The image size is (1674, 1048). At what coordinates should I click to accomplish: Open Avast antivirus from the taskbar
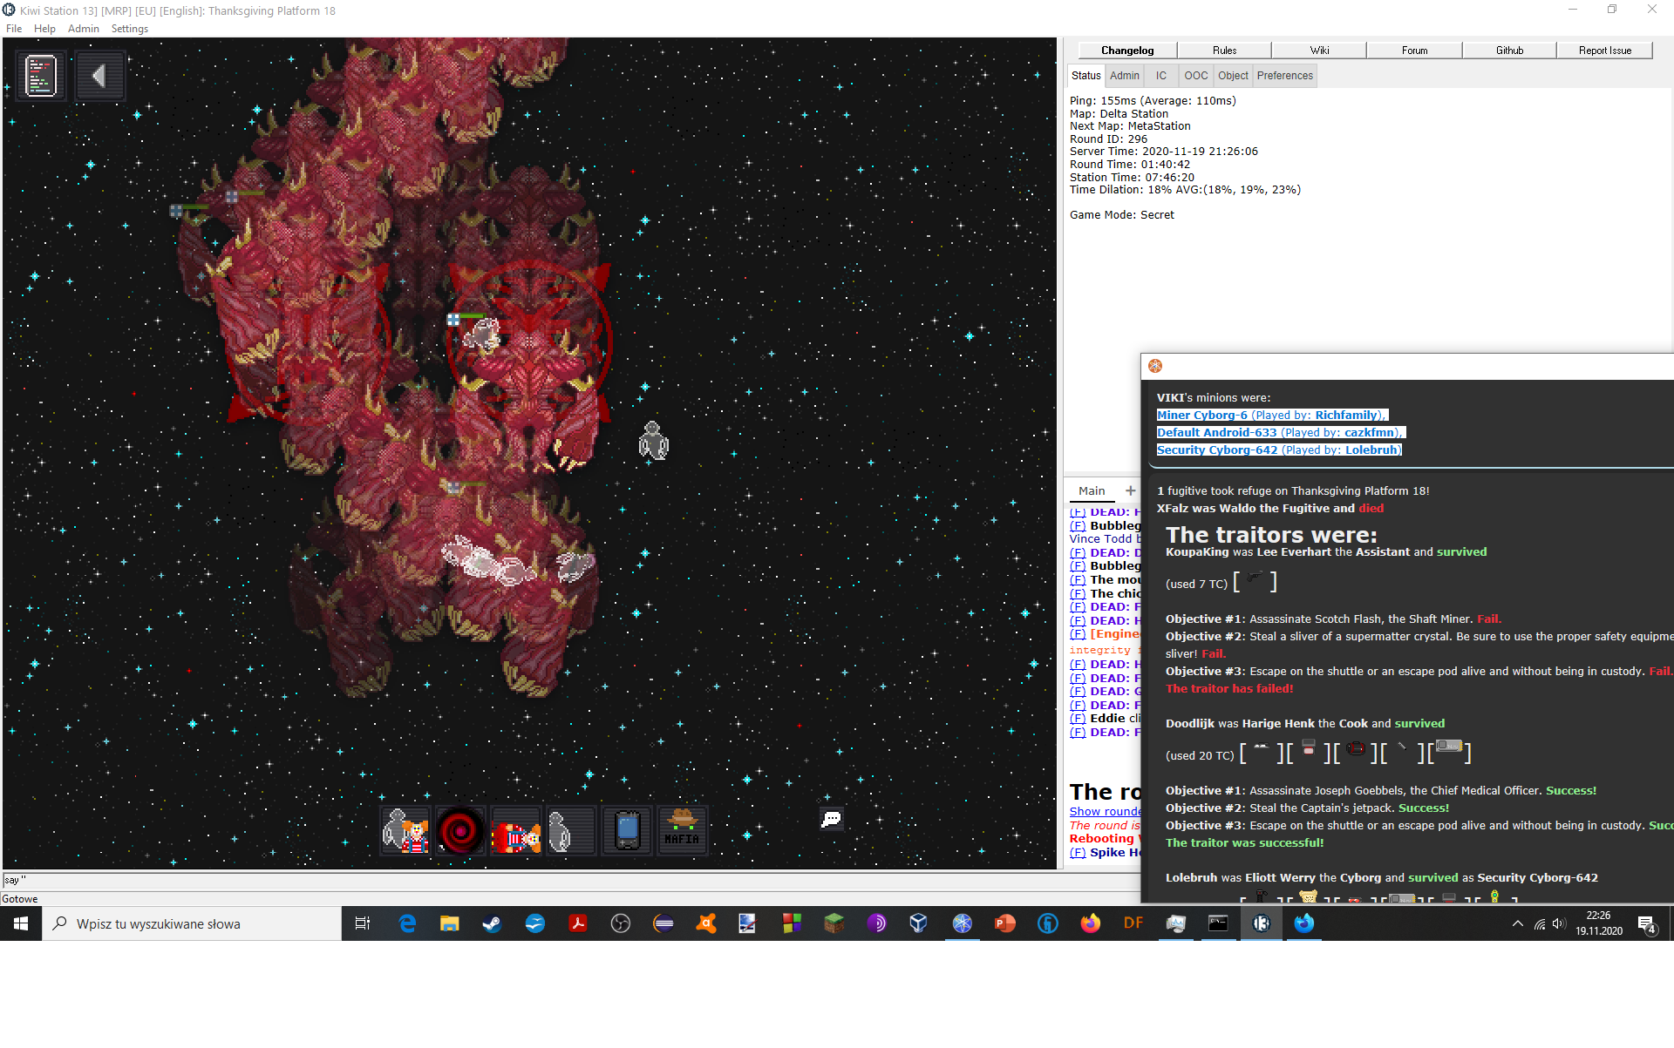(x=706, y=923)
